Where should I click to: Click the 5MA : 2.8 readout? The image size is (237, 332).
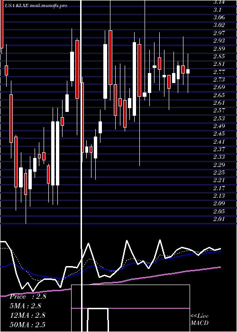tap(26, 306)
